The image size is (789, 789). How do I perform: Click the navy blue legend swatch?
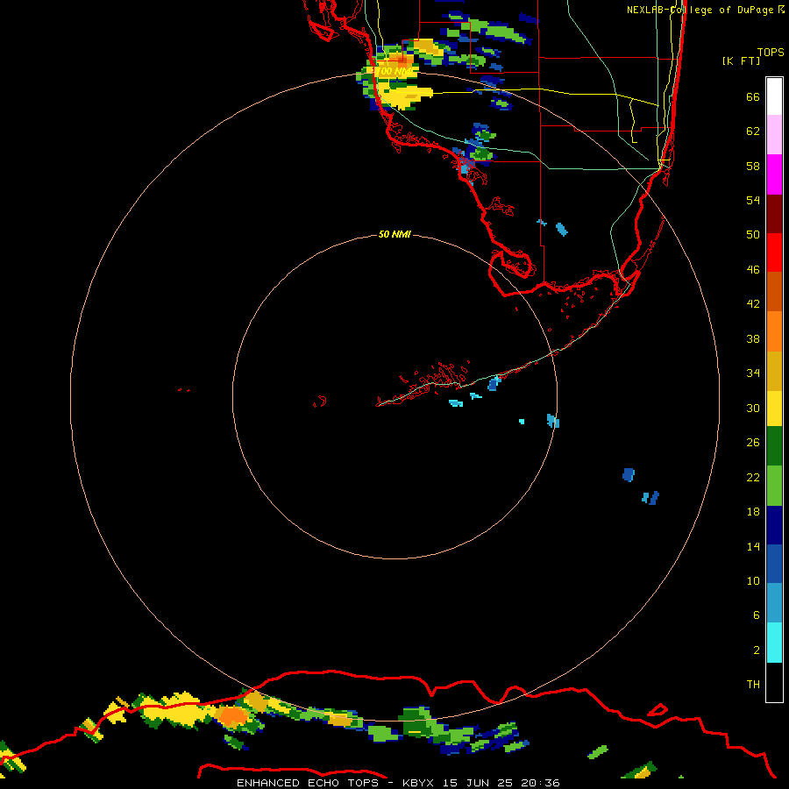(774, 525)
